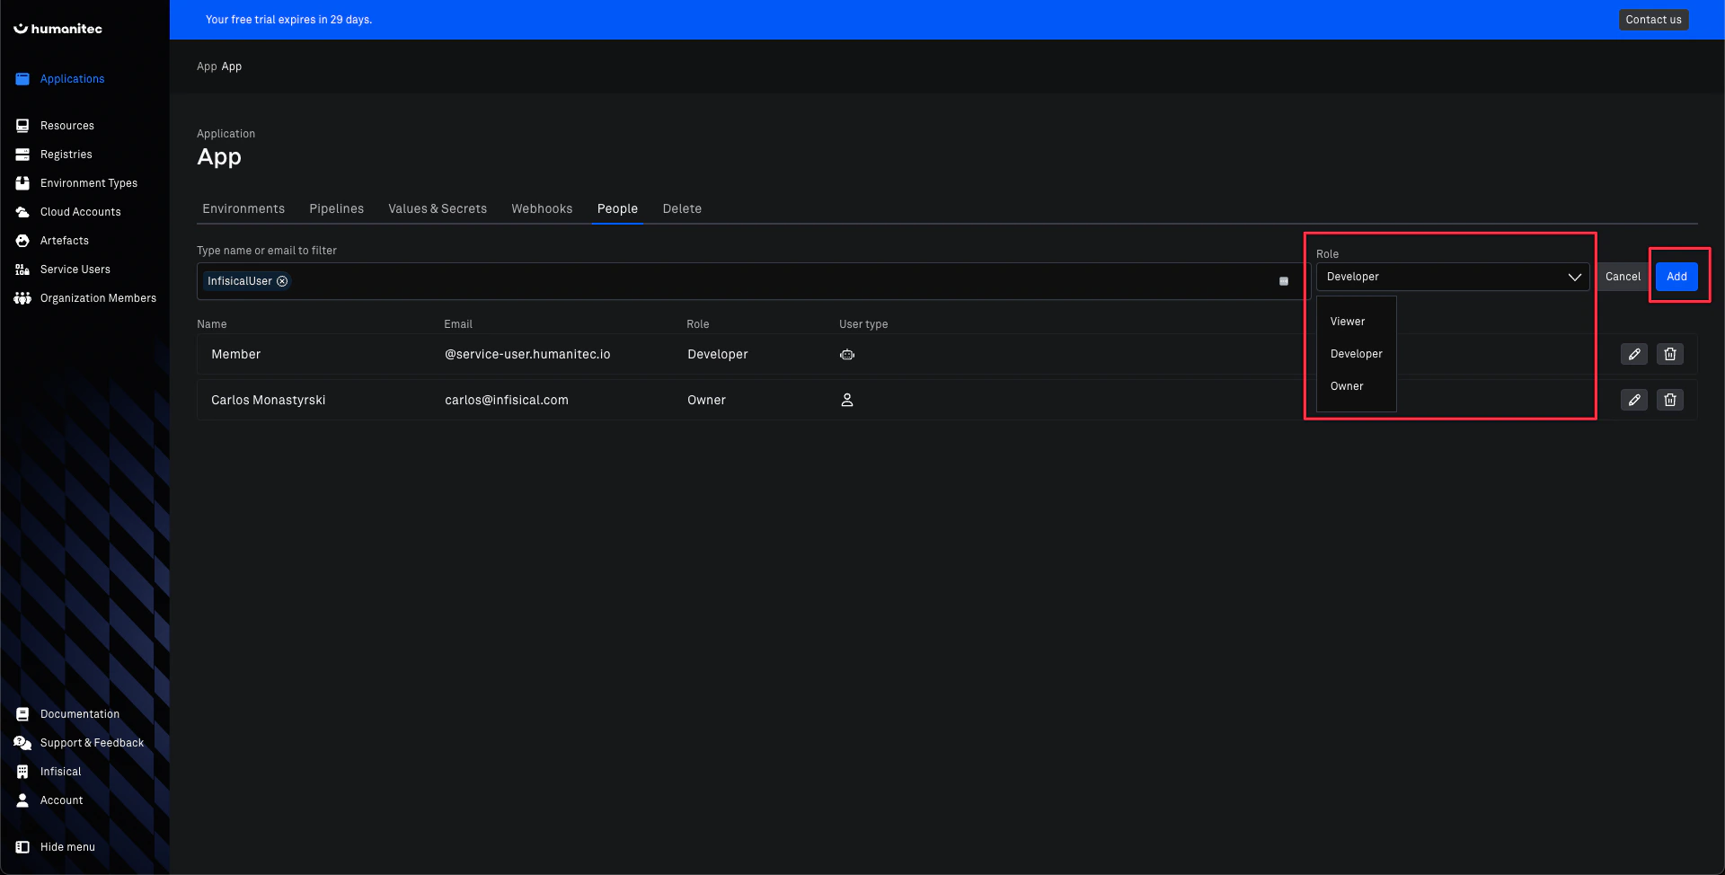
Task: Click the User type column header
Action: 863,324
